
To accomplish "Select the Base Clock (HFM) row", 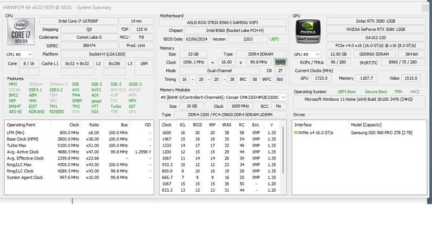I will [x=79, y=139].
